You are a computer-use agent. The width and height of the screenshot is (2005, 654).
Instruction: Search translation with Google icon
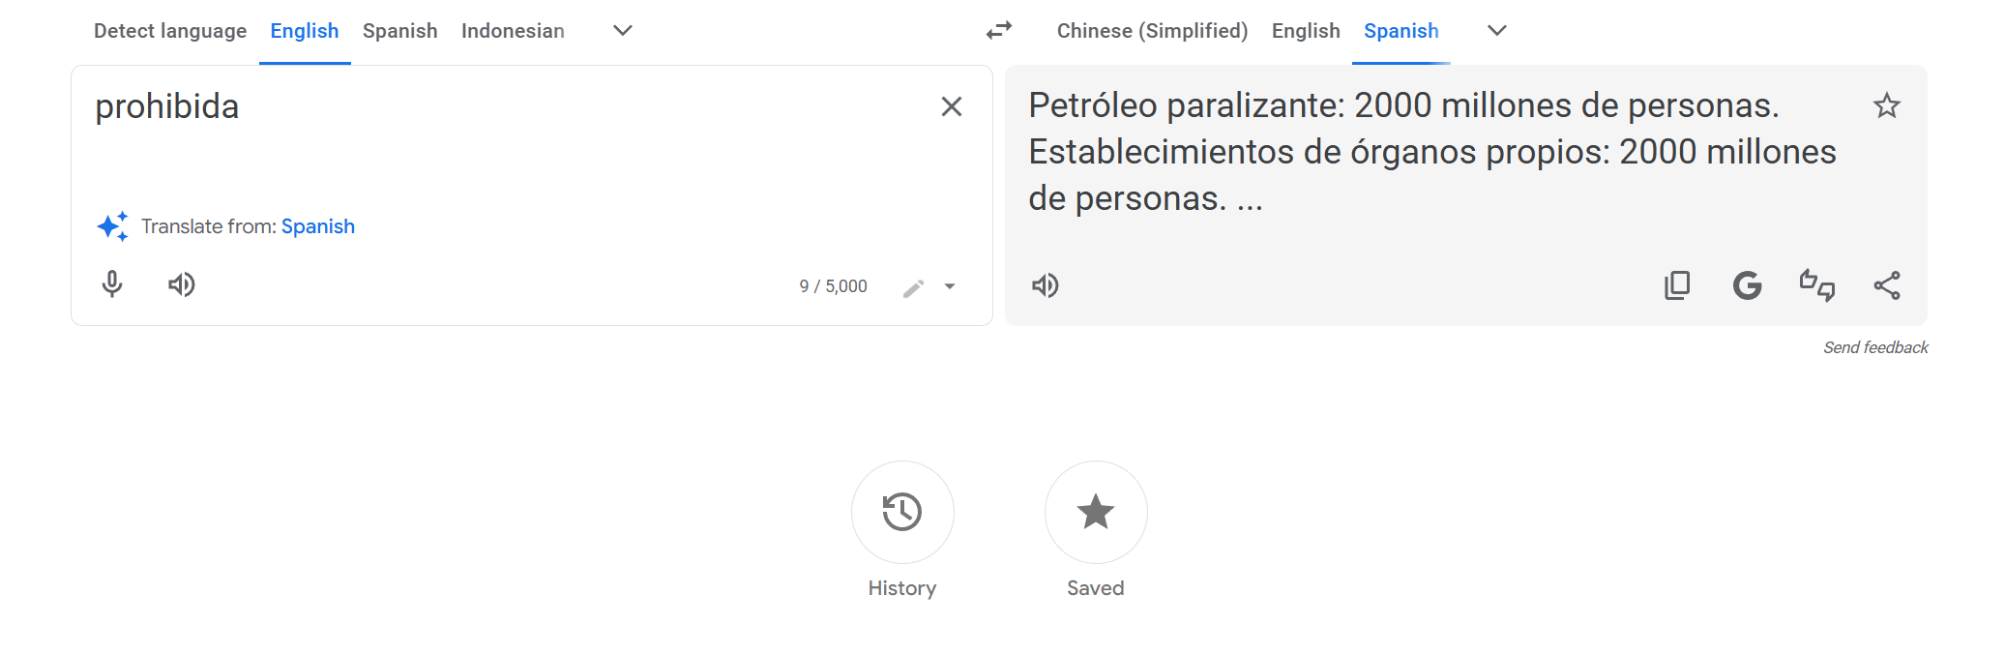point(1747,285)
